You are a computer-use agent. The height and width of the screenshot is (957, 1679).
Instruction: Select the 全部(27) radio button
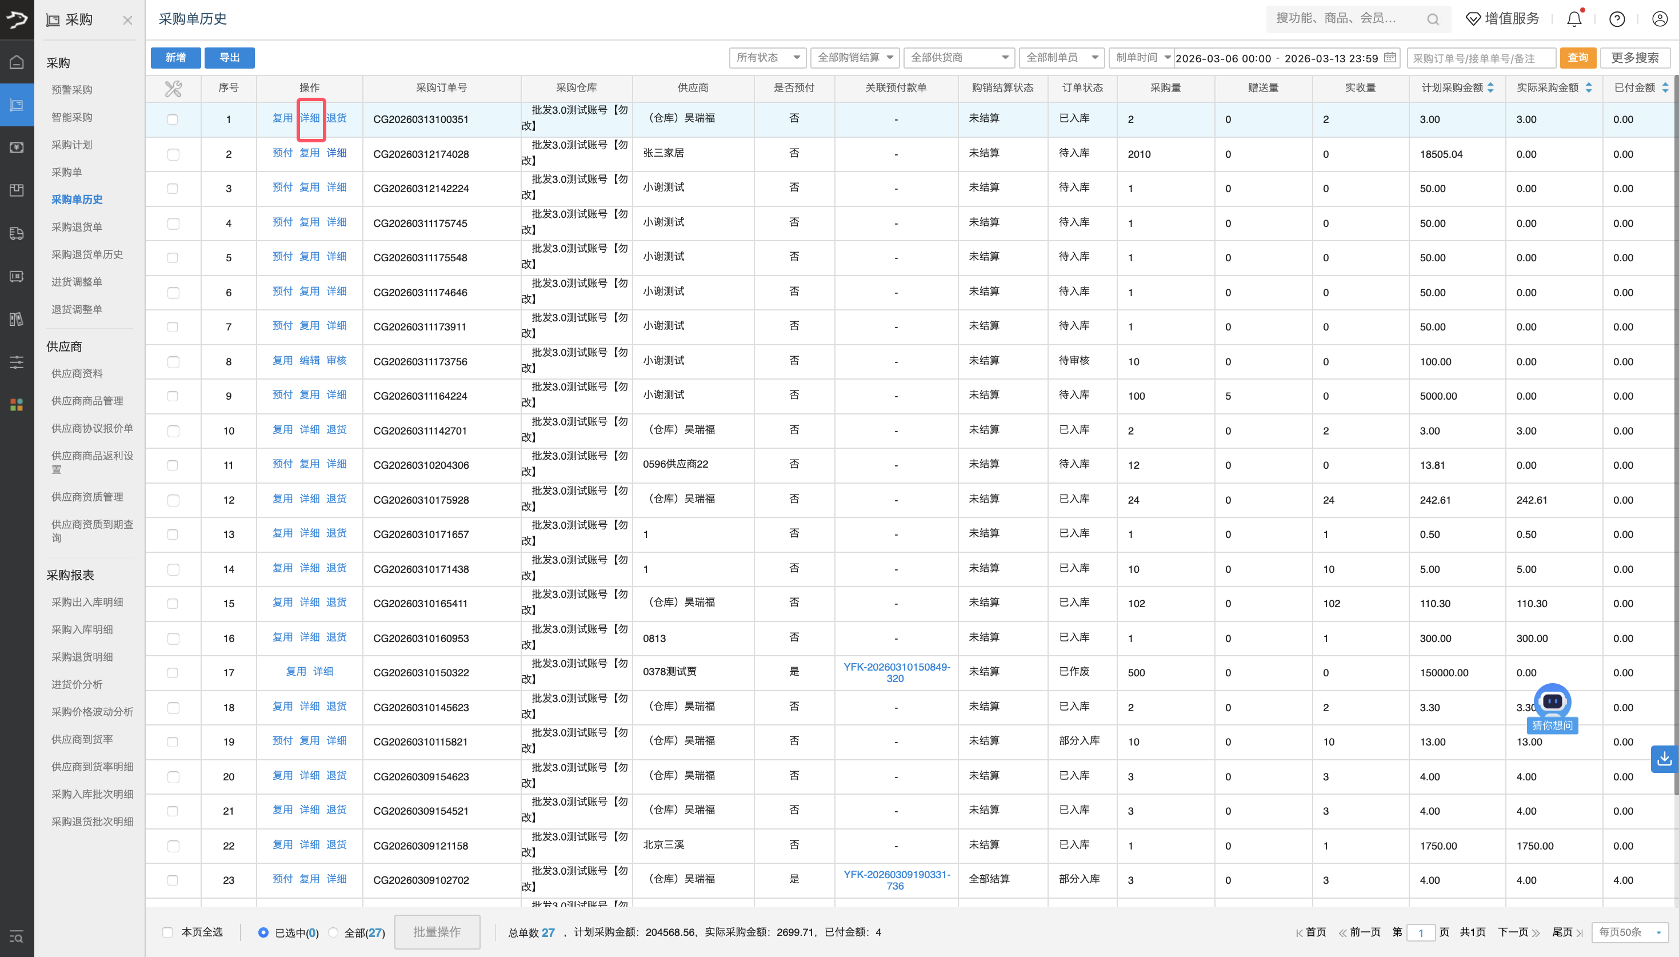pos(333,932)
